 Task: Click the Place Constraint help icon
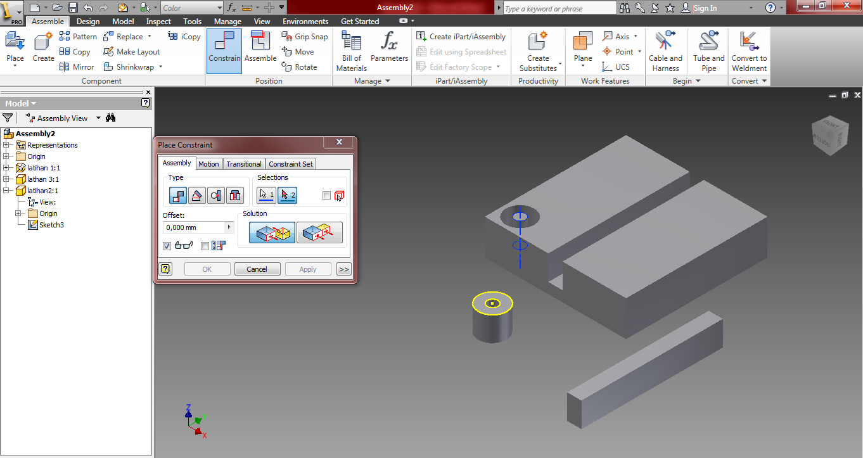click(165, 269)
